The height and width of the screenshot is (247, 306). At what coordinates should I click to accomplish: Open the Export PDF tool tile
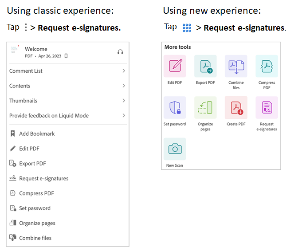click(x=205, y=66)
